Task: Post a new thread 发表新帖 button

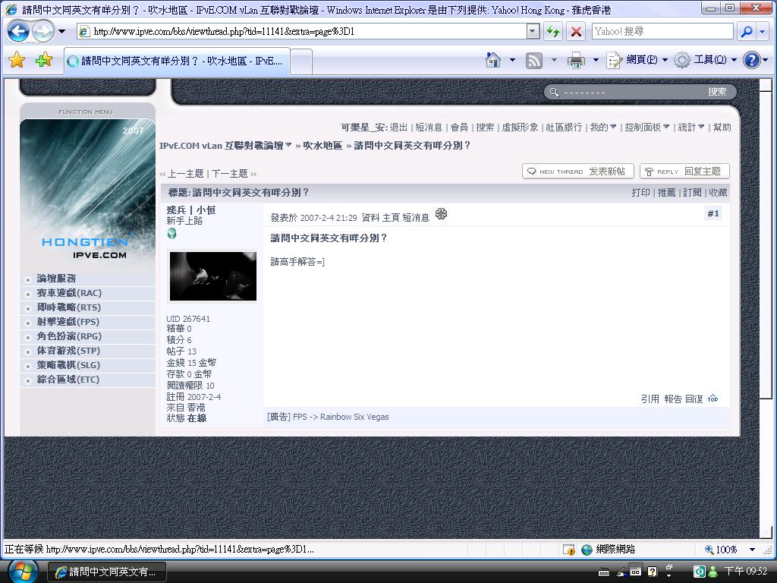Action: click(578, 172)
